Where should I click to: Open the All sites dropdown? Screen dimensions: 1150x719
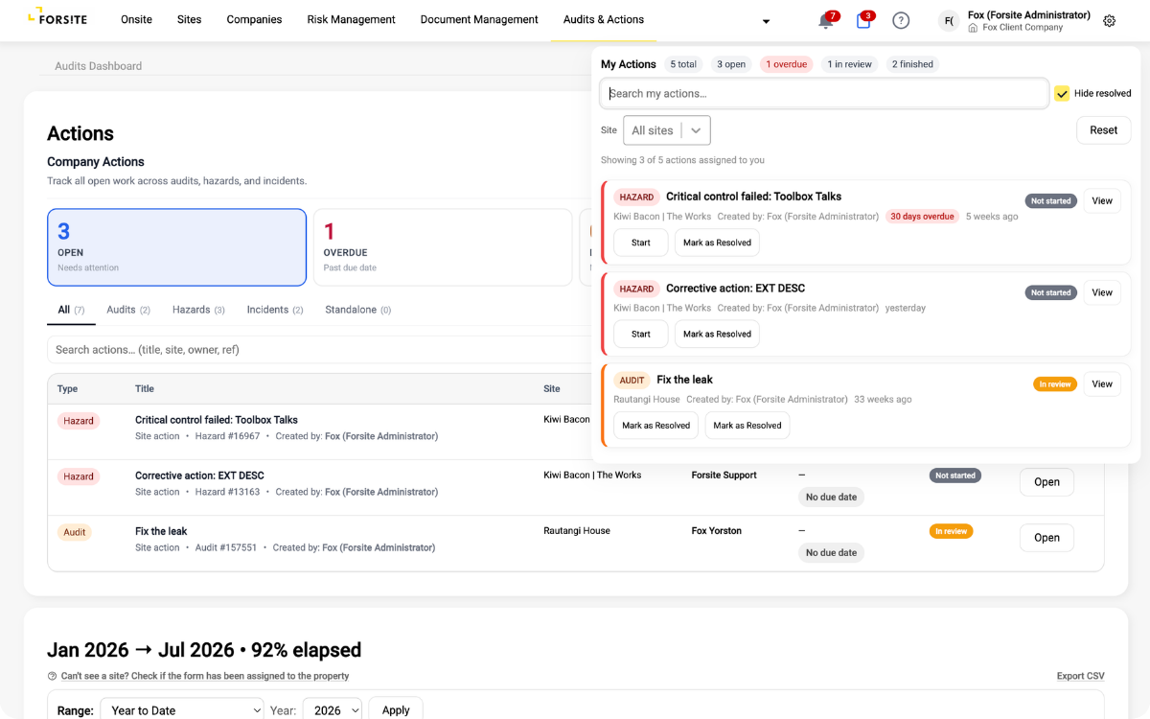point(667,130)
